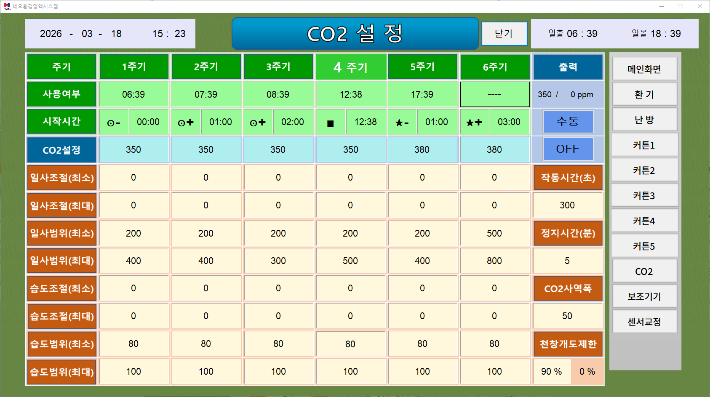Viewport: 710px width, 397px height.
Task: Edit 정지시간(분) value 5
Action: pyautogui.click(x=568, y=261)
